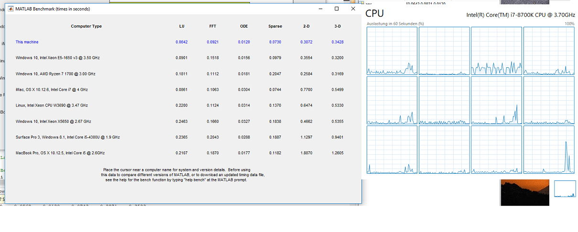Select the 'MacBook Pro, OS X 10.12.5' row label

point(60,153)
